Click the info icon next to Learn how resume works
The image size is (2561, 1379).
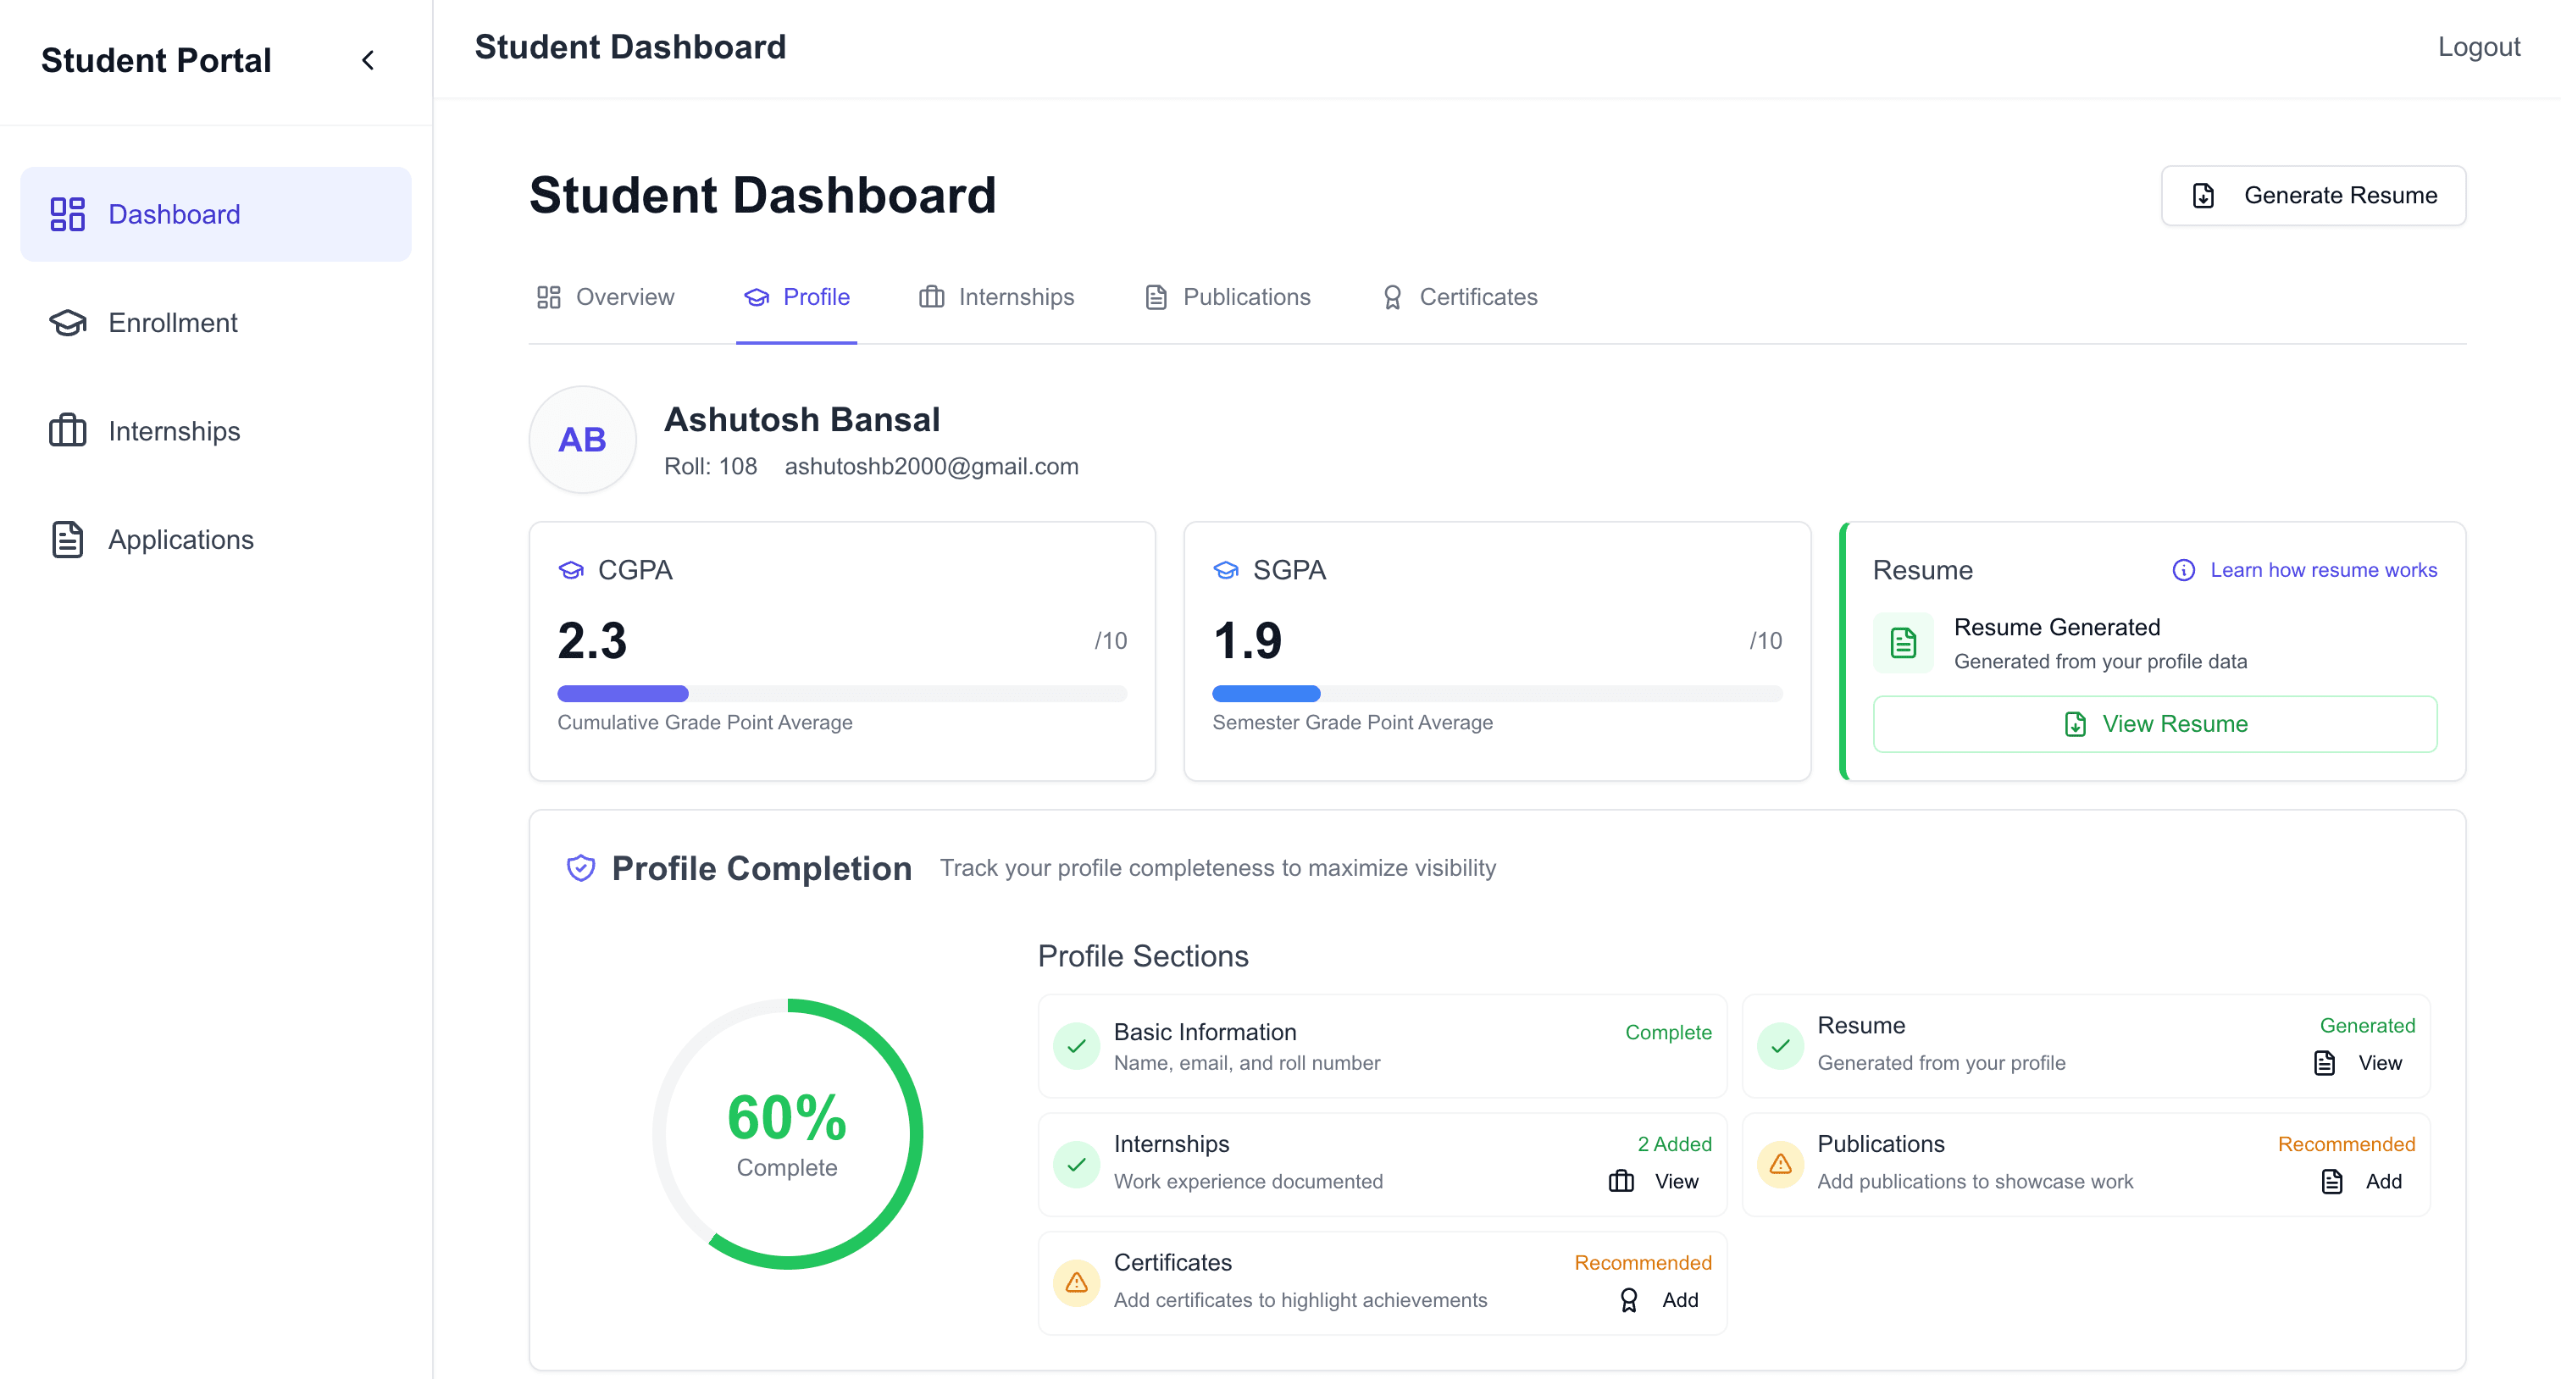coord(2183,570)
